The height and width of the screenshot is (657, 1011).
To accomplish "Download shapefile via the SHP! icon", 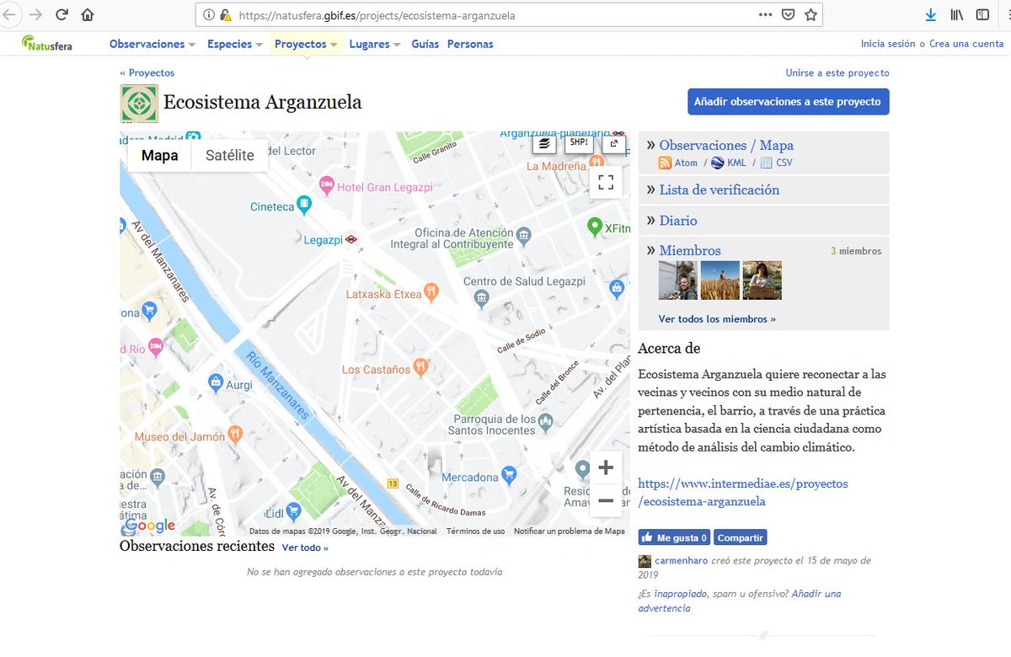I will (x=579, y=144).
